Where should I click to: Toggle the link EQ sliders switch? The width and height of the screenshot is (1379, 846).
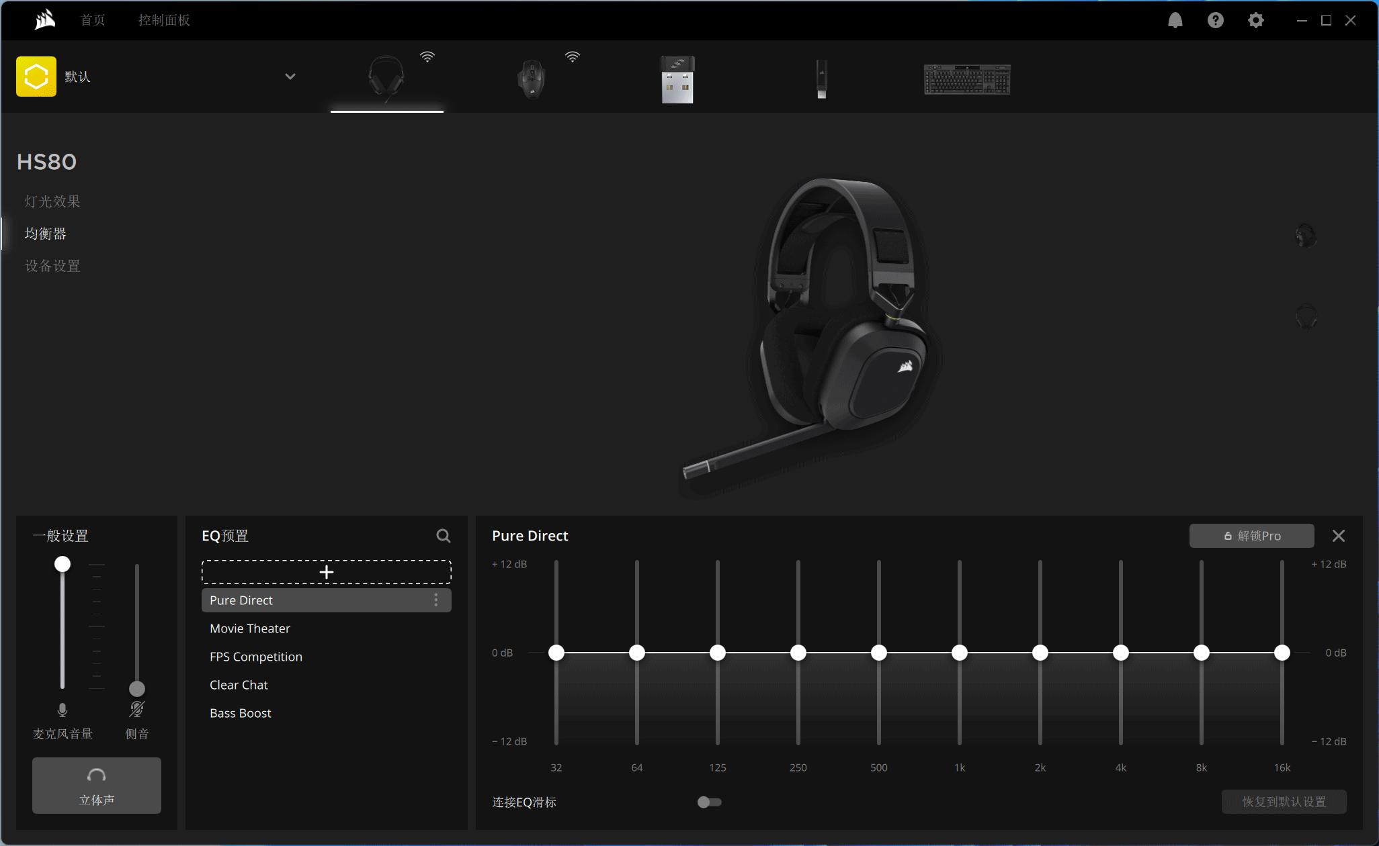tap(709, 802)
